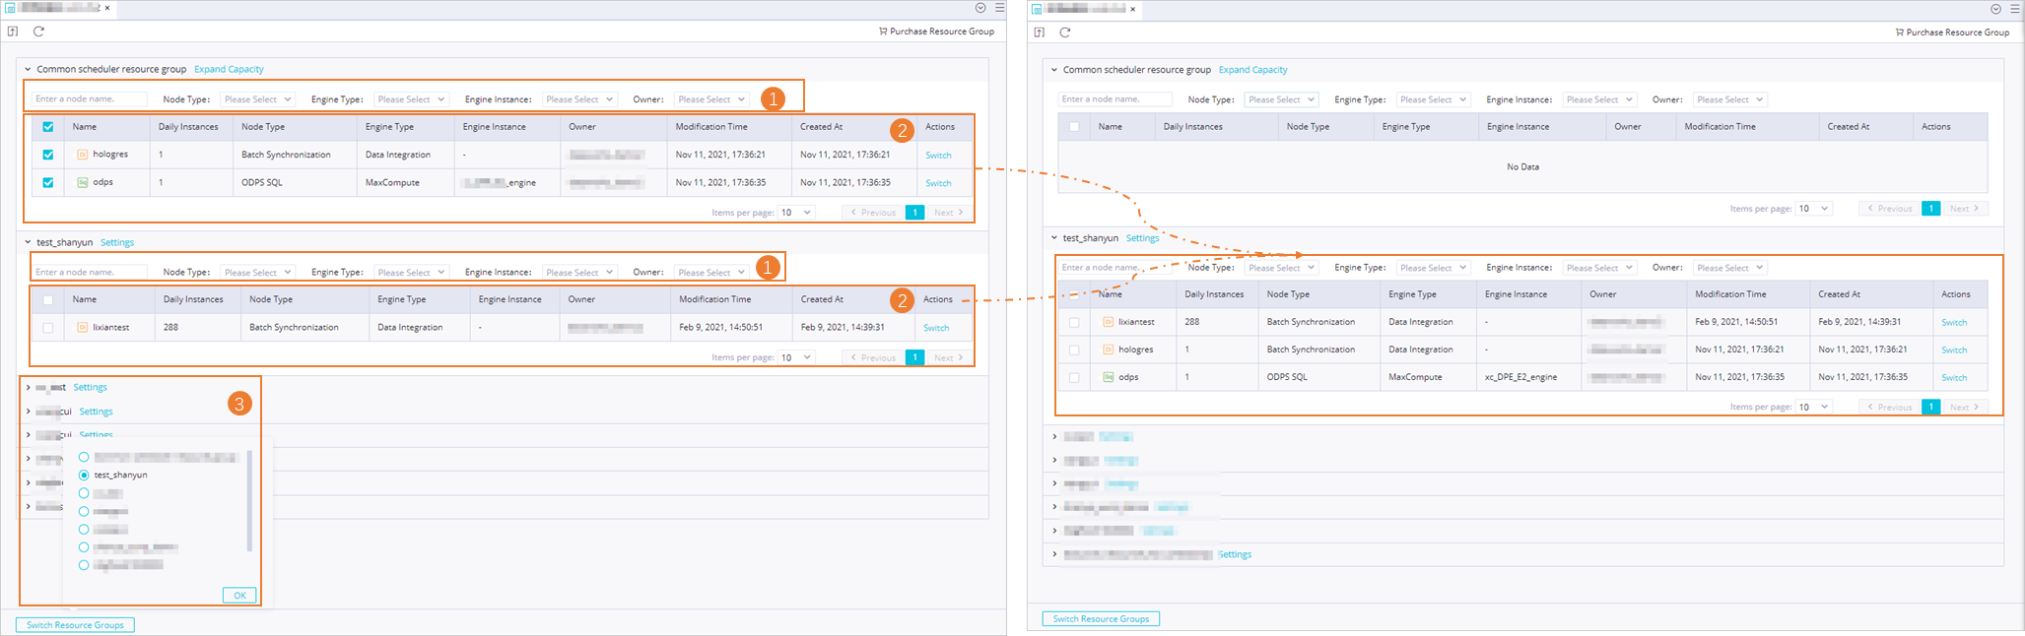2025x636 pixels.
Task: Click Expand Capacity link in the right window
Action: point(1252,70)
